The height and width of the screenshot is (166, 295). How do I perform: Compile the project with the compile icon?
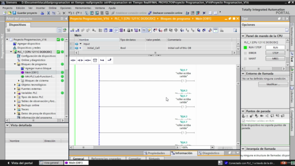pyautogui.click(x=86, y=13)
